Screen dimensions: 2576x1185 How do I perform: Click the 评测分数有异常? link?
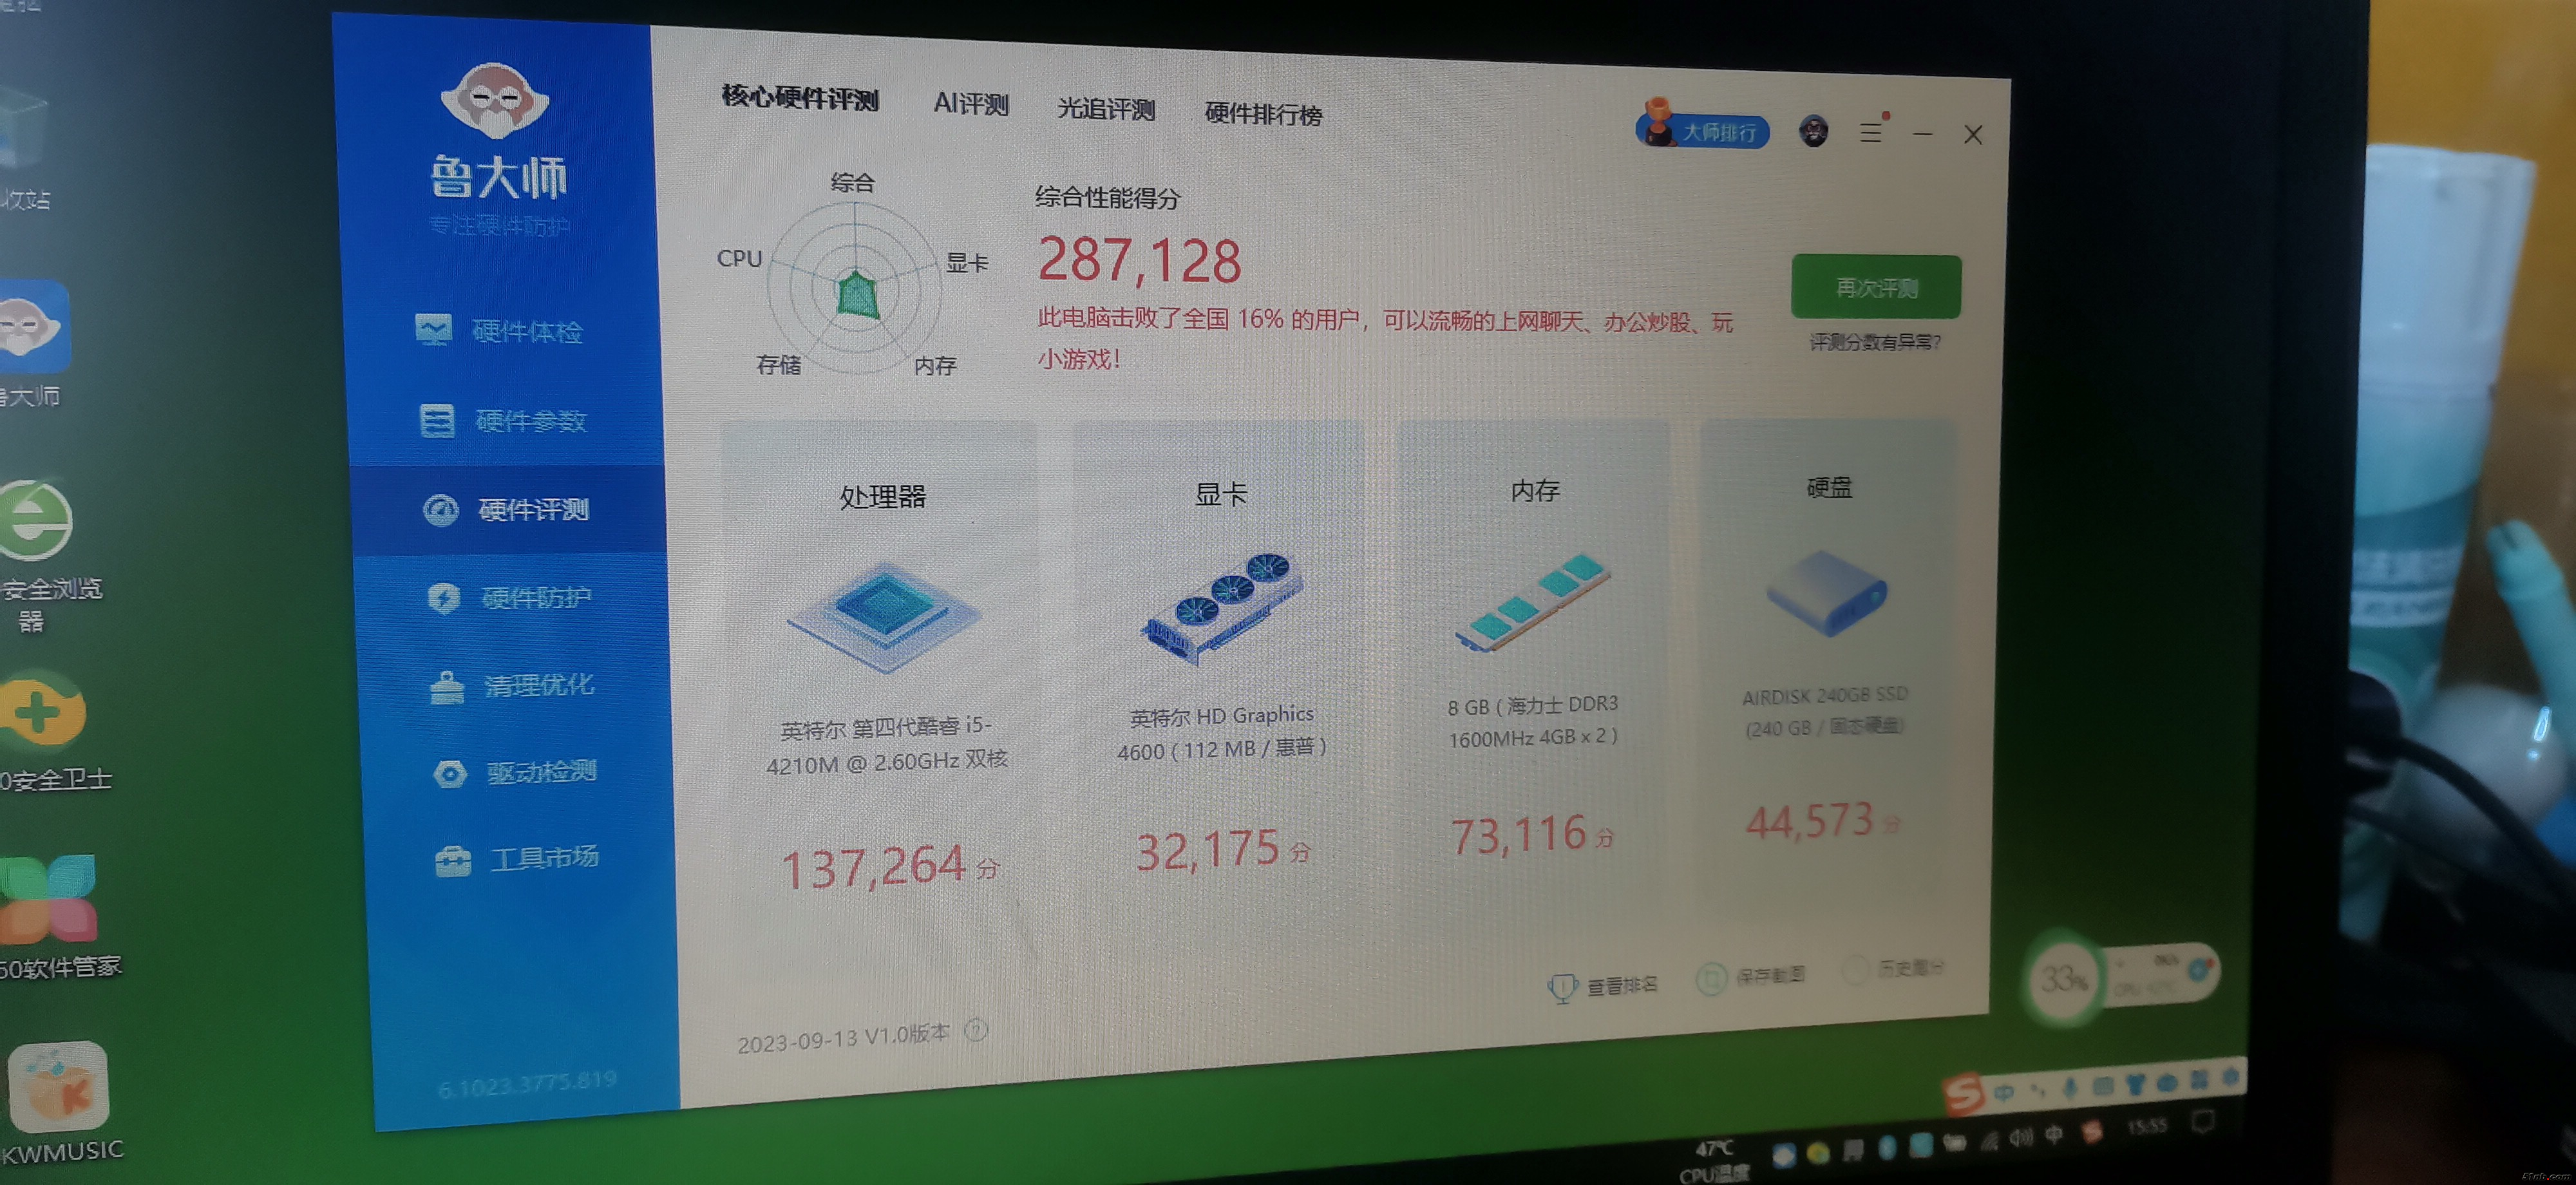pyautogui.click(x=1875, y=342)
